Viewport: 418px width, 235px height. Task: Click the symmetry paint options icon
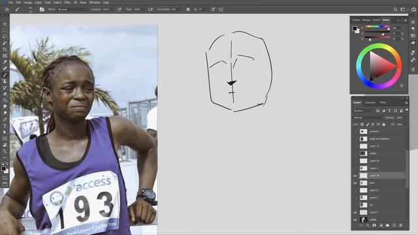point(221,9)
